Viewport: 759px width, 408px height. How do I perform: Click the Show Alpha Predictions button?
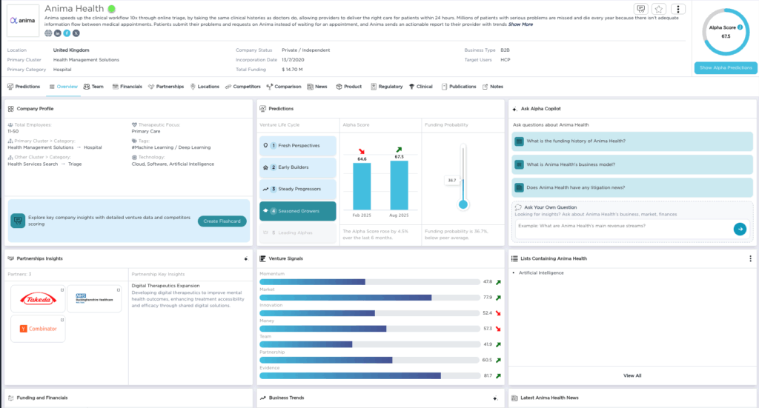[x=726, y=67]
